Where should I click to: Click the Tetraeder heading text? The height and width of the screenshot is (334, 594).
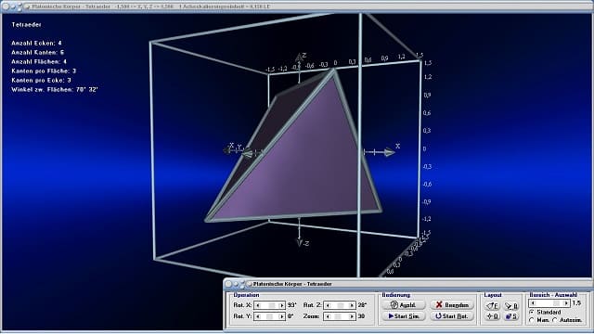coord(27,25)
